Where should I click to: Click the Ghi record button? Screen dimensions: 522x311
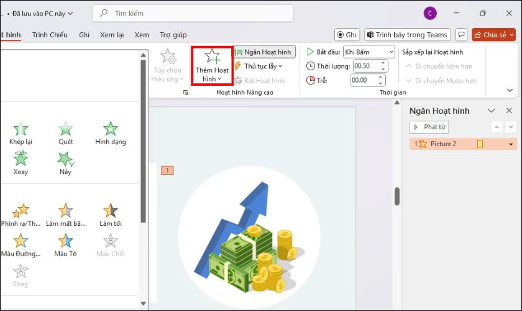(x=347, y=35)
